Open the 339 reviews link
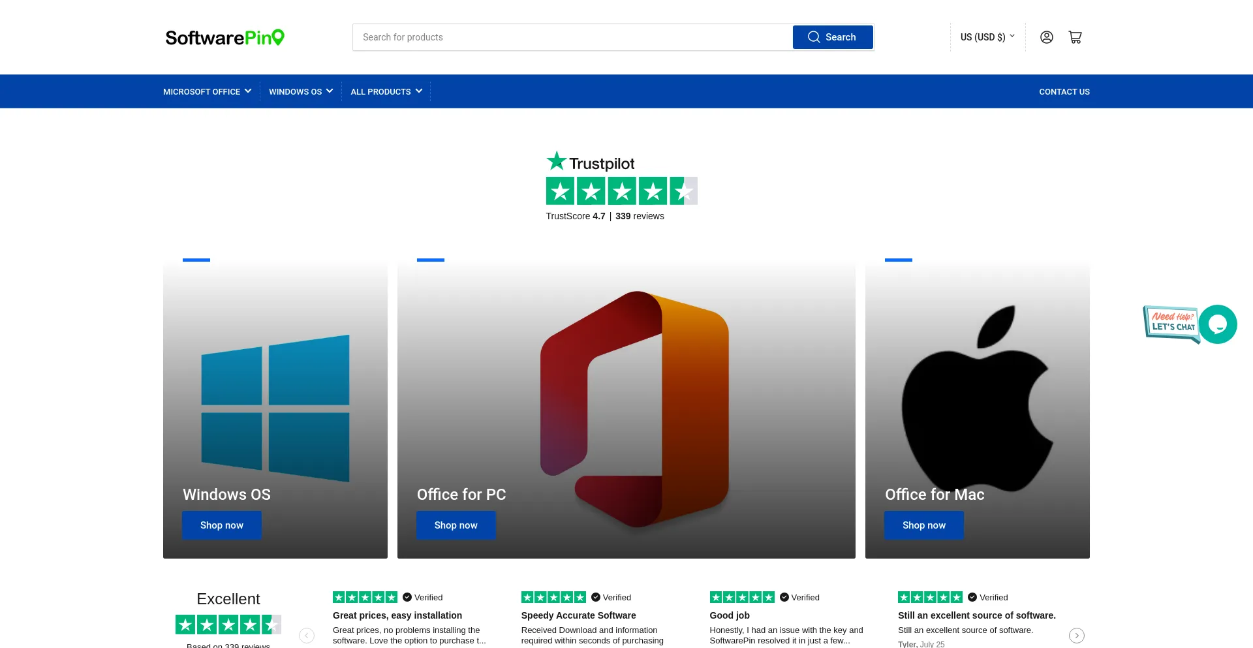1253x648 pixels. (640, 216)
